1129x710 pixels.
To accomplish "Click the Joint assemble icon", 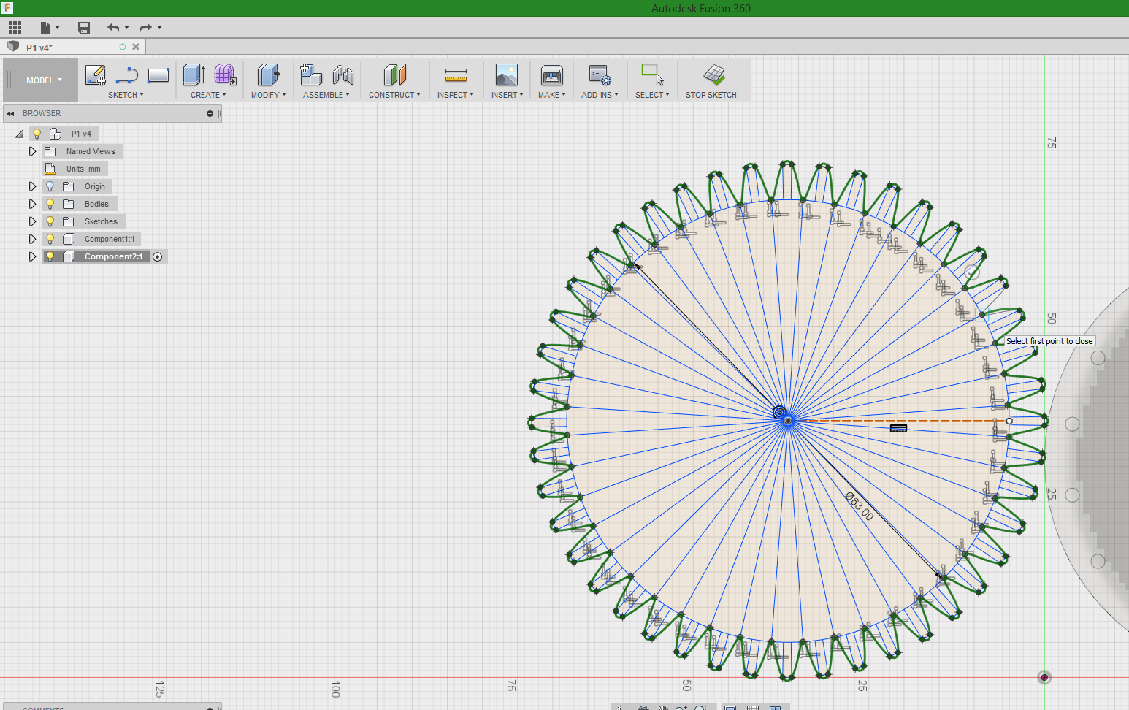I will pyautogui.click(x=342, y=75).
